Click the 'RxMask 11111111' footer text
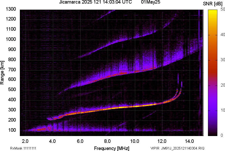This screenshot has width=225, height=151. pyautogui.click(x=23, y=148)
